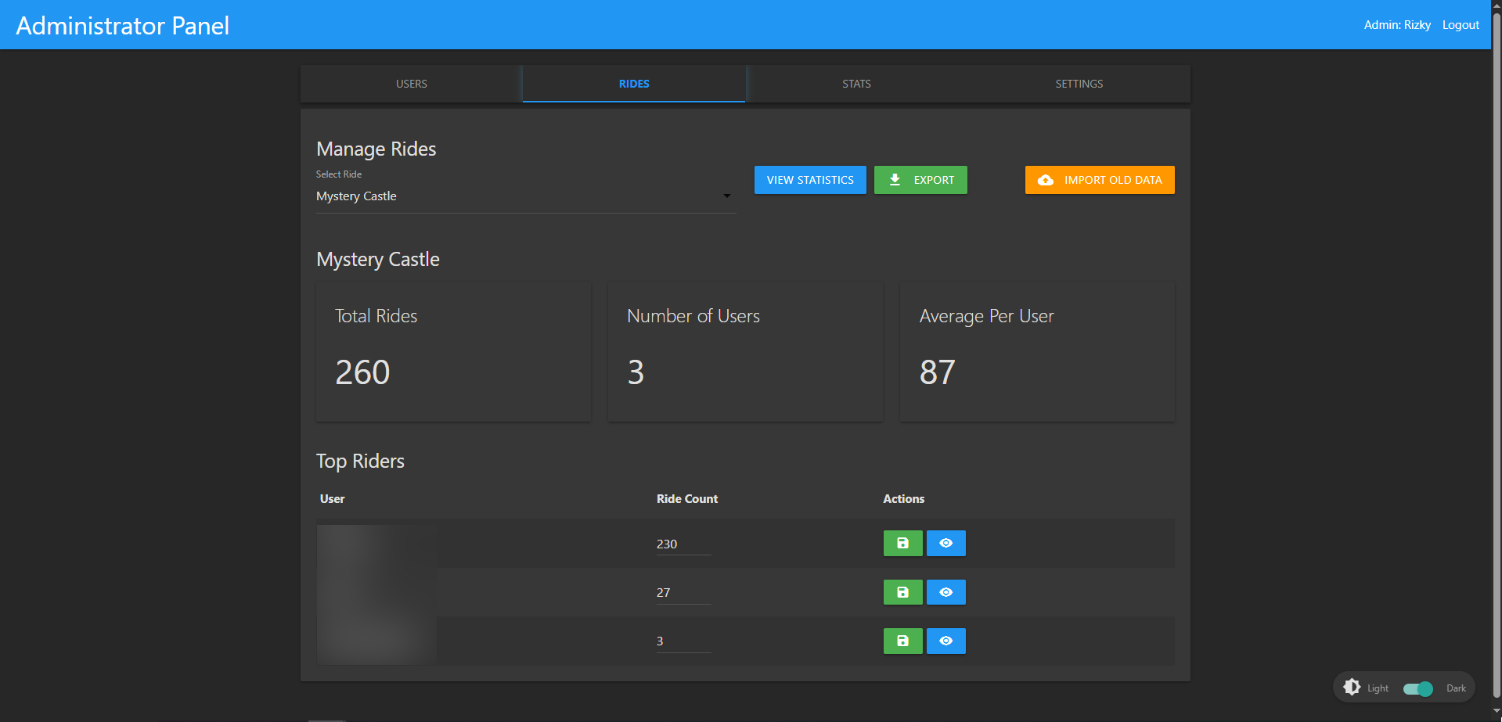Image resolution: width=1502 pixels, height=722 pixels.
Task: View rider details in the 27 row
Action: point(946,592)
